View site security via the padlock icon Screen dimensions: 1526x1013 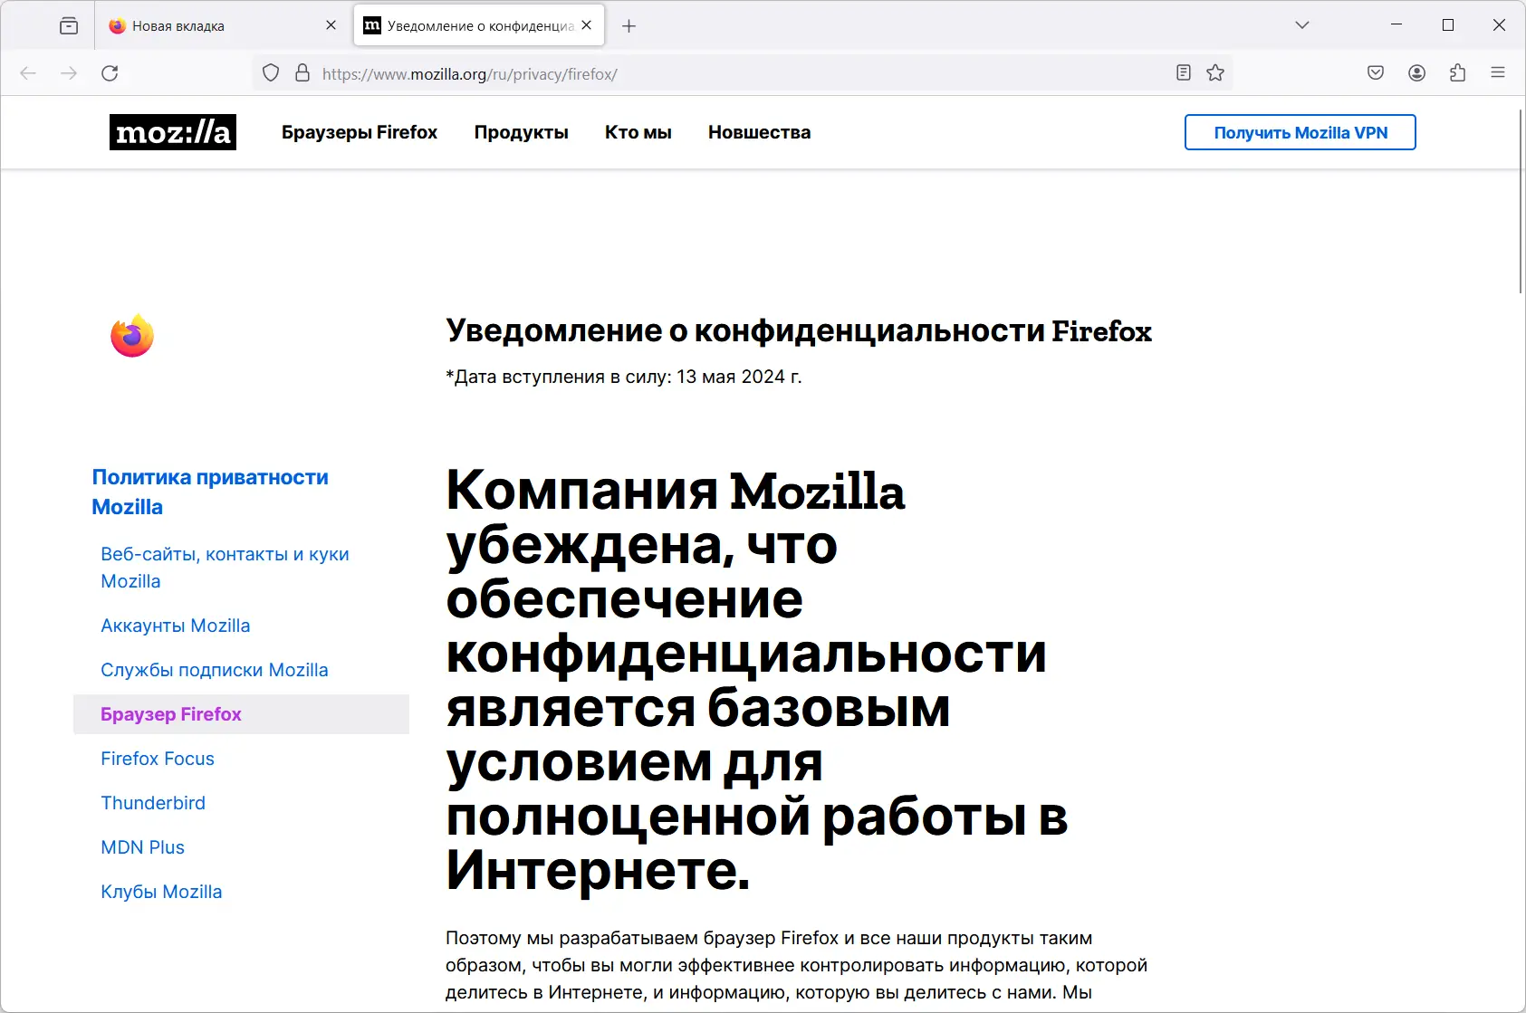(302, 72)
